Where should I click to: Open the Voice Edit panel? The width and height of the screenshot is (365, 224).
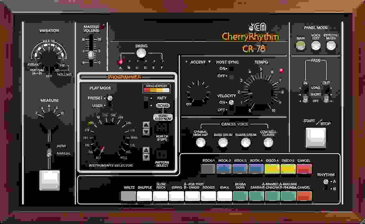pyautogui.click(x=315, y=46)
